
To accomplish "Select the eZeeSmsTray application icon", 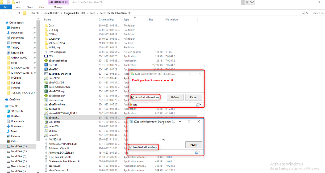I will (x=46, y=100).
